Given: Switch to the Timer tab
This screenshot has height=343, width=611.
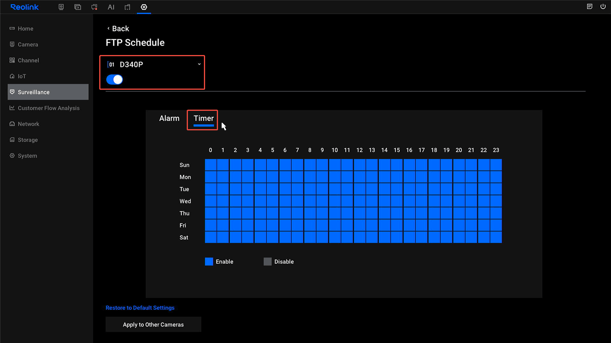Looking at the screenshot, I should (202, 118).
